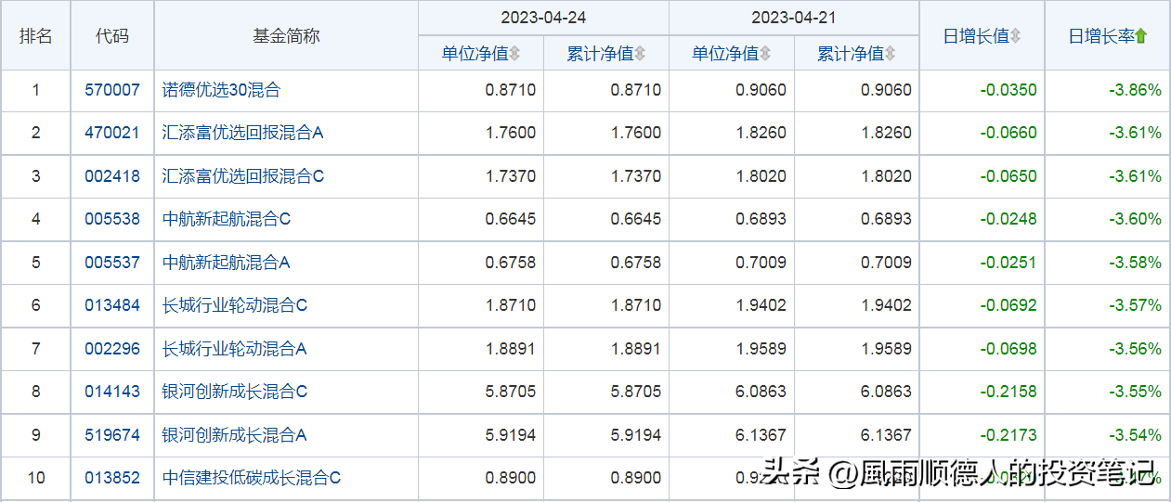Open fund code 470021
The width and height of the screenshot is (1171, 502).
(x=112, y=133)
